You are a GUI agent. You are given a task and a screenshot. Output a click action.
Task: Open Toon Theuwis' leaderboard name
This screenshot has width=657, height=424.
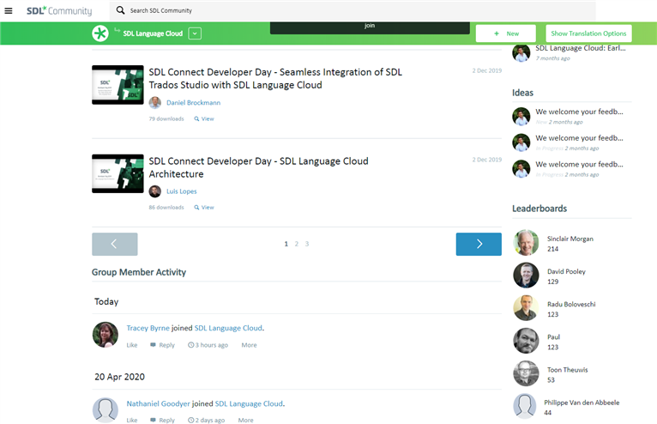[x=567, y=369]
